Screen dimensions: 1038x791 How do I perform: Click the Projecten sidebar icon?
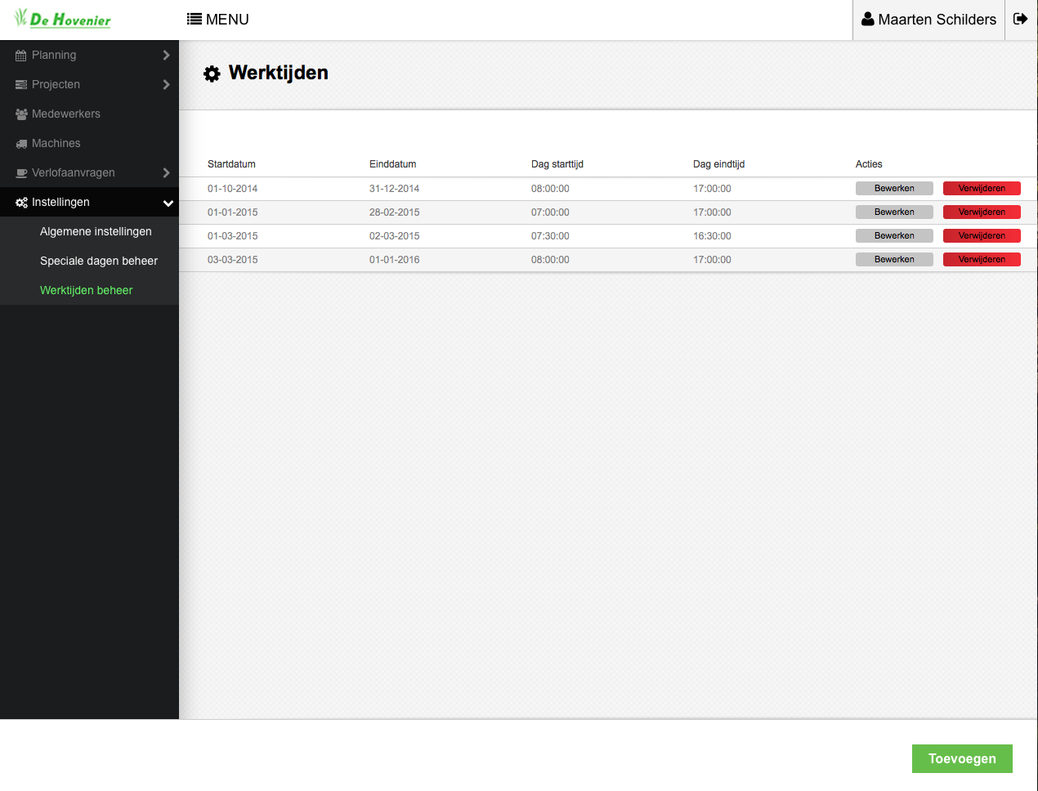coord(21,85)
